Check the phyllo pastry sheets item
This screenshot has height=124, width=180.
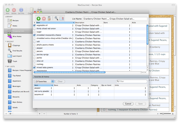point(34,45)
